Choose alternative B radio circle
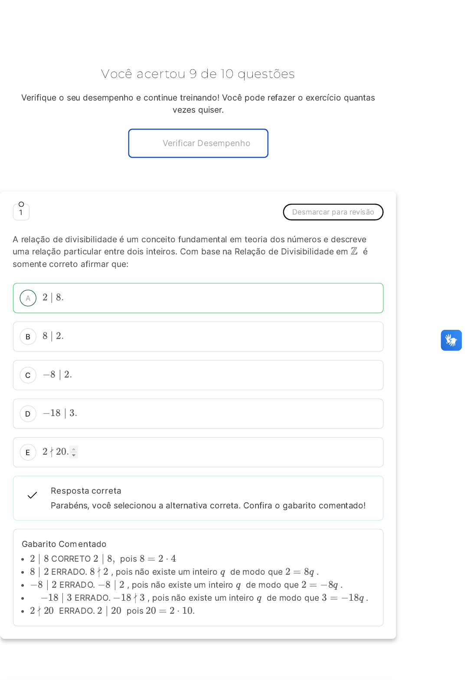The width and height of the screenshot is (467, 680). 28,336
